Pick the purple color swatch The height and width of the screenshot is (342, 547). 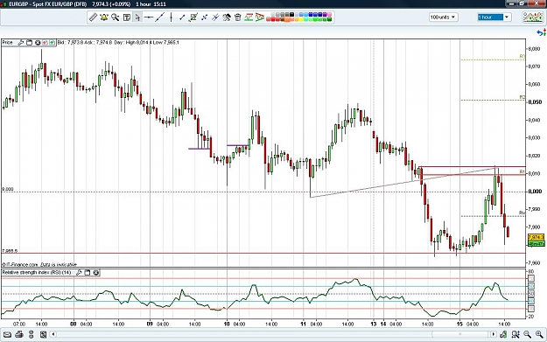click(325, 15)
